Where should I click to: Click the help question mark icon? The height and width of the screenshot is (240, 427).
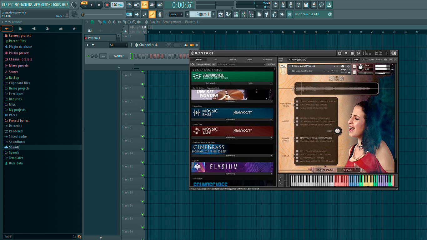pos(299,5)
